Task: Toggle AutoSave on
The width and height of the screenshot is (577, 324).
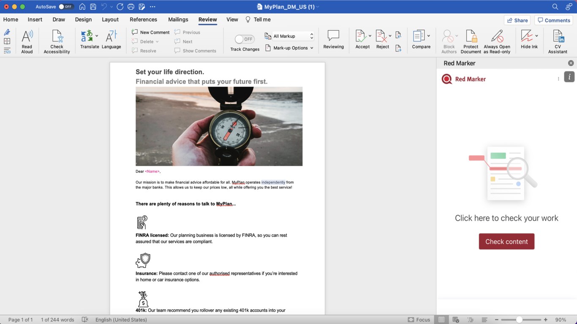Action: point(66,7)
